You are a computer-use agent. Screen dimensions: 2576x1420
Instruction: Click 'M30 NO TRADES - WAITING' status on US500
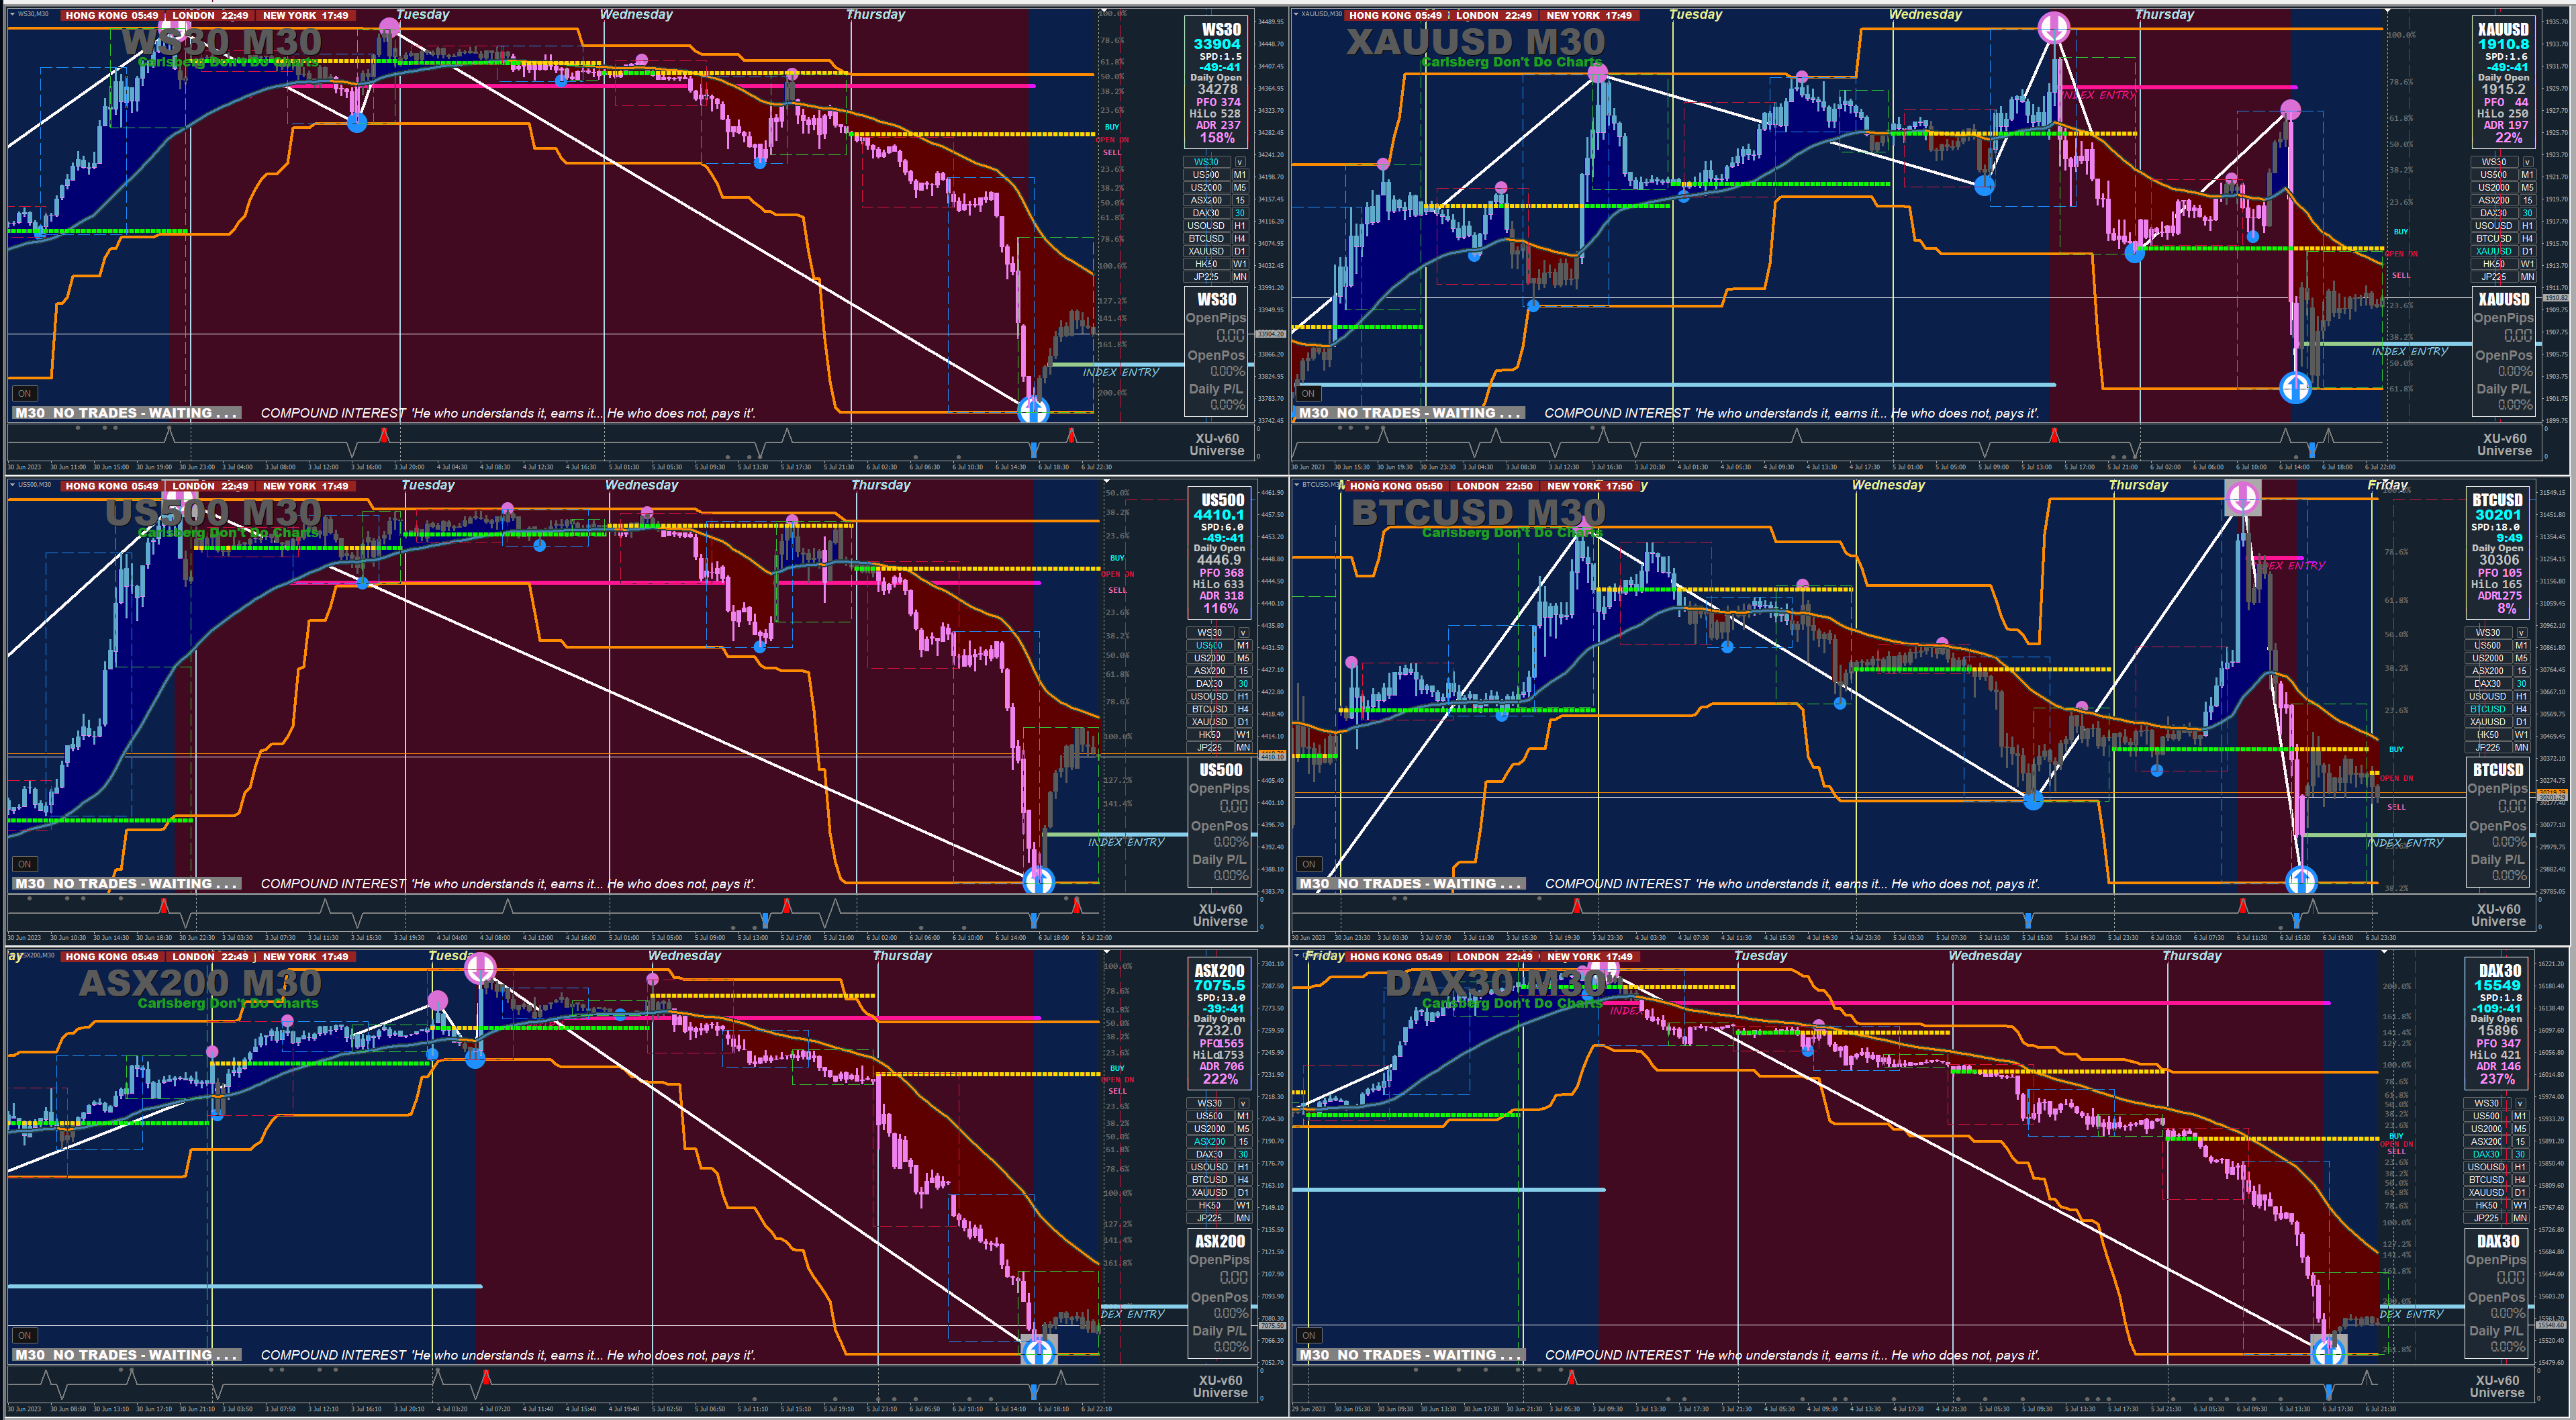pos(126,884)
